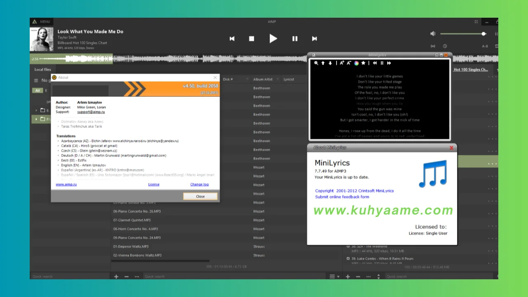Open the Hot 100 Singles Ch... playlist tab
528x297 pixels.
471,70
